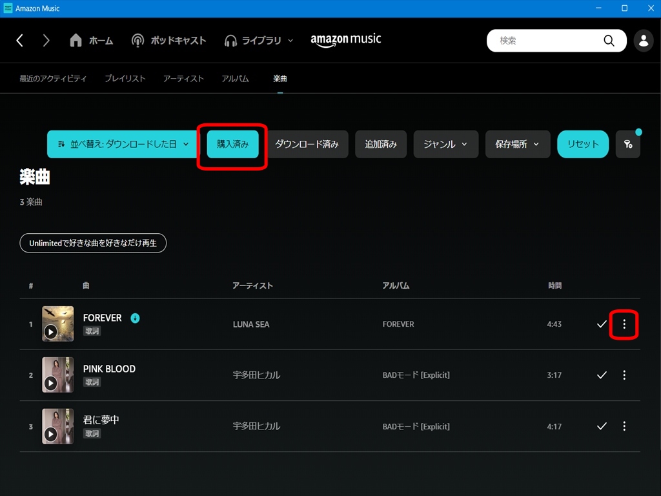Screen dimensions: 661x496
Task: Click the download icon beside FOREVER
Action: click(x=135, y=318)
